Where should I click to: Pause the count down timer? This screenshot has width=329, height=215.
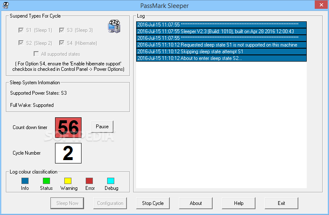click(102, 127)
